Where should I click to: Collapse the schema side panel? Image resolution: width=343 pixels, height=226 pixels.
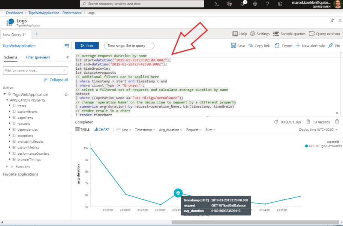(67, 57)
